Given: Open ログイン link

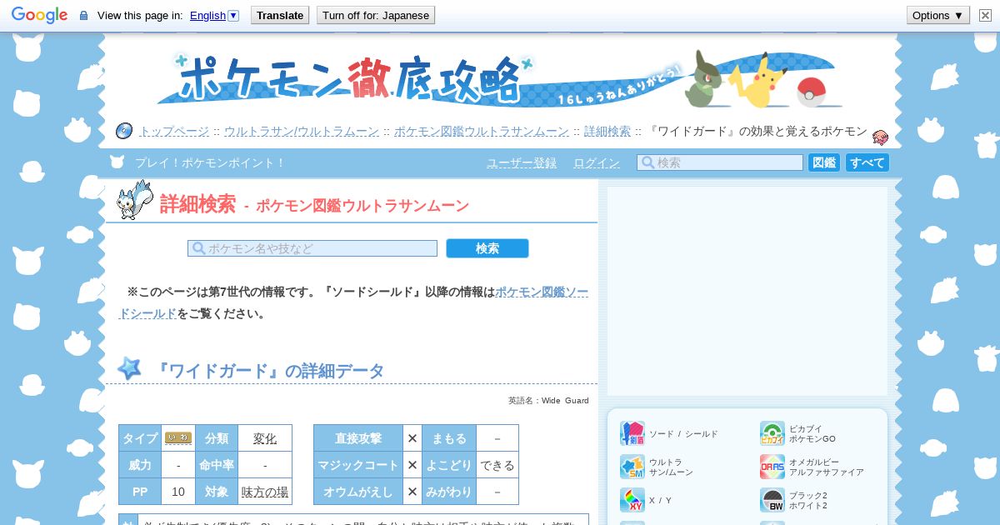Looking at the screenshot, I should [x=597, y=162].
